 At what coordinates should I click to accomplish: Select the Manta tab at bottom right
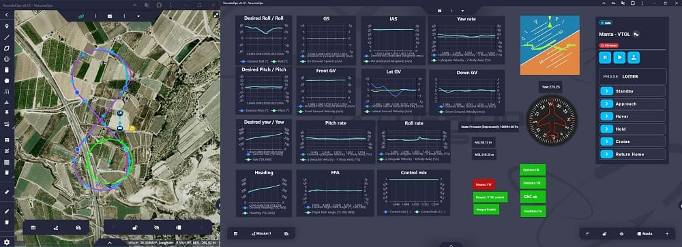coord(644,233)
